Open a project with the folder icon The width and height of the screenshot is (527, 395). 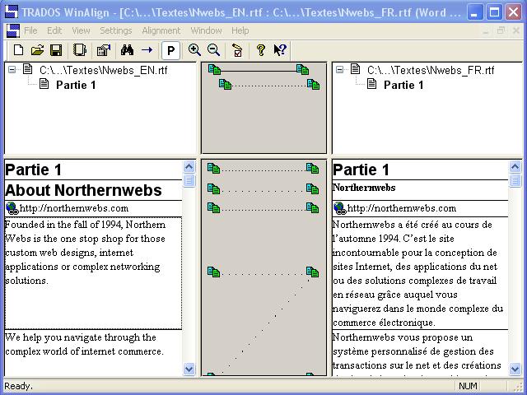(x=37, y=50)
